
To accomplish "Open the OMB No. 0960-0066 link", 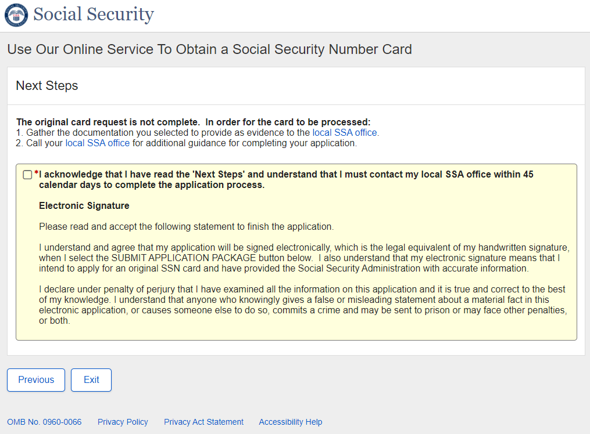I will click(44, 422).
